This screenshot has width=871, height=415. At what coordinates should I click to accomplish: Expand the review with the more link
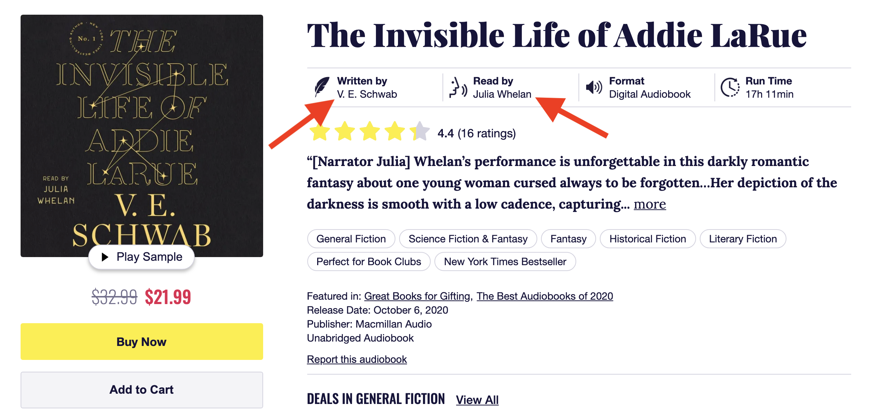pyautogui.click(x=649, y=204)
